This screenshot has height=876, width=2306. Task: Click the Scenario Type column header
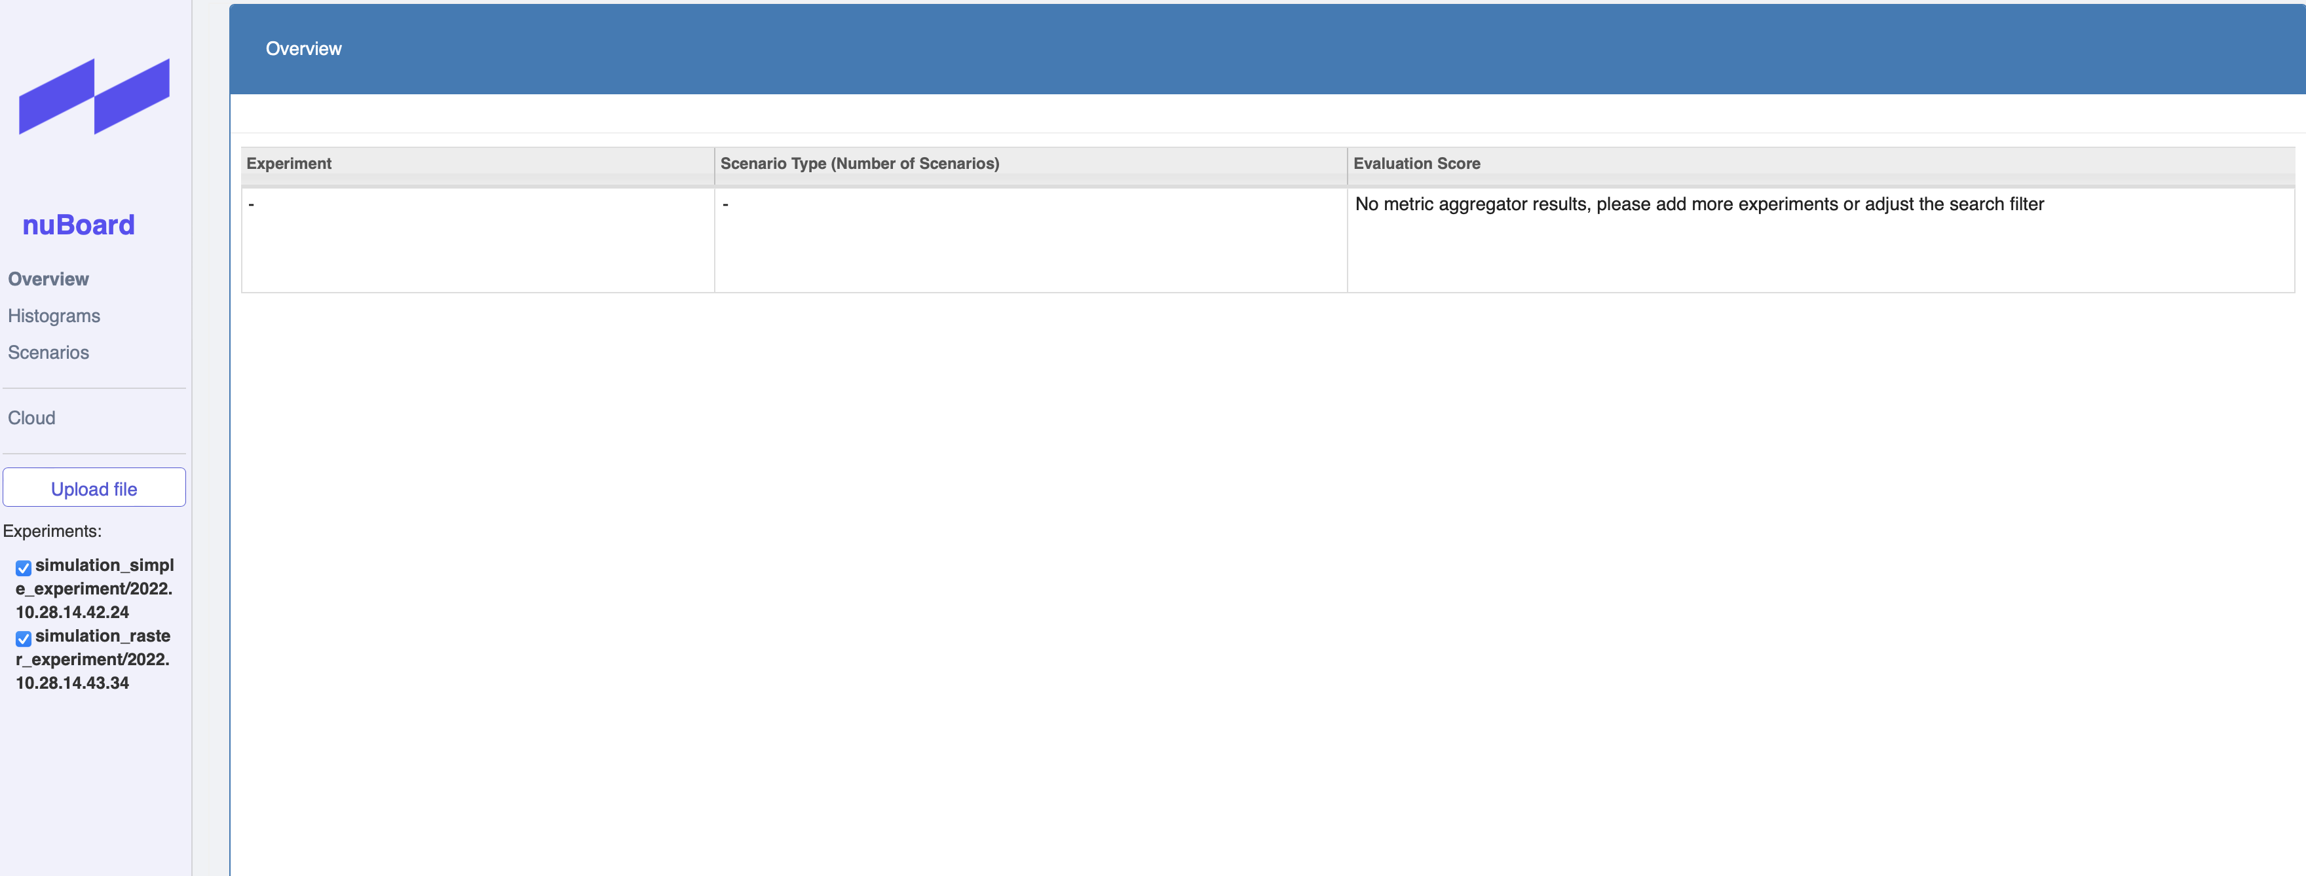[860, 163]
